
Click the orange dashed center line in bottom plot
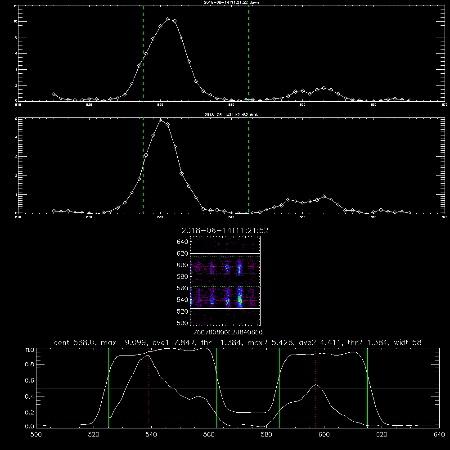232,387
